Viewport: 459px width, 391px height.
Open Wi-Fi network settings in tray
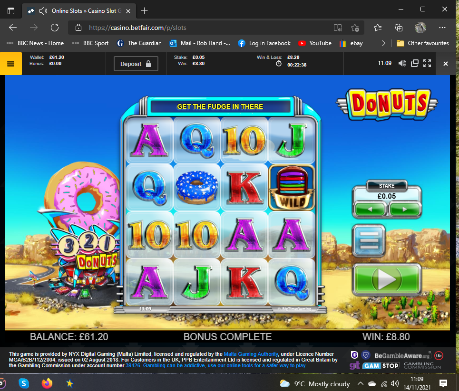[x=384, y=383]
